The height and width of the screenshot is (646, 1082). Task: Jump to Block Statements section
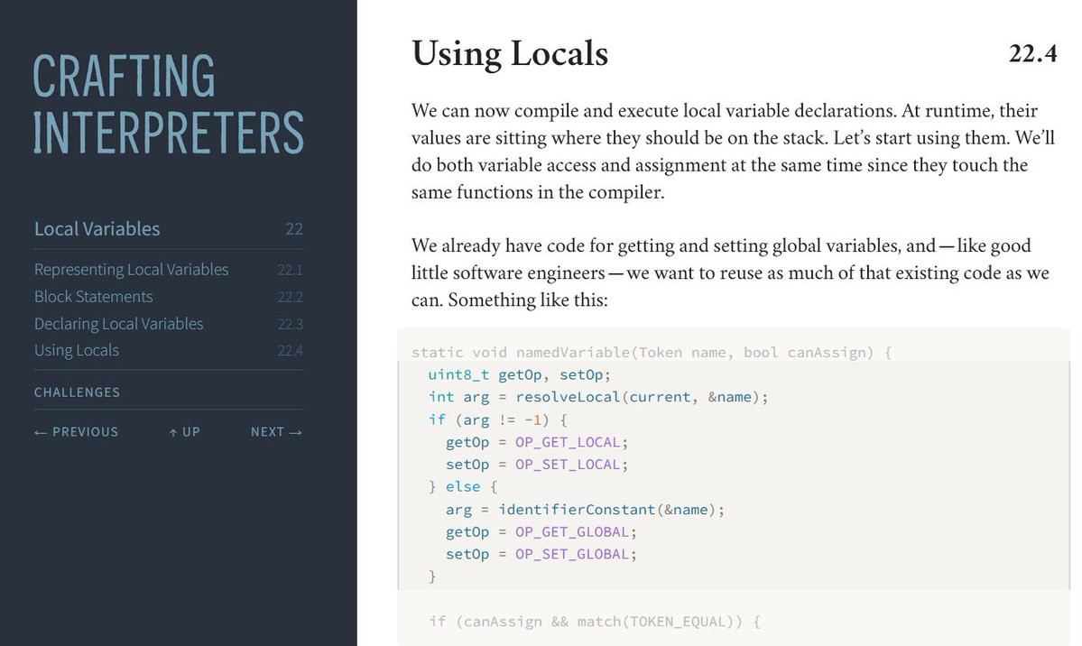pos(93,296)
